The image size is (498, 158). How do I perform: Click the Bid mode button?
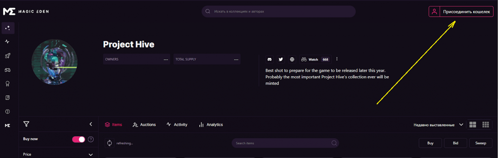pos(456,143)
